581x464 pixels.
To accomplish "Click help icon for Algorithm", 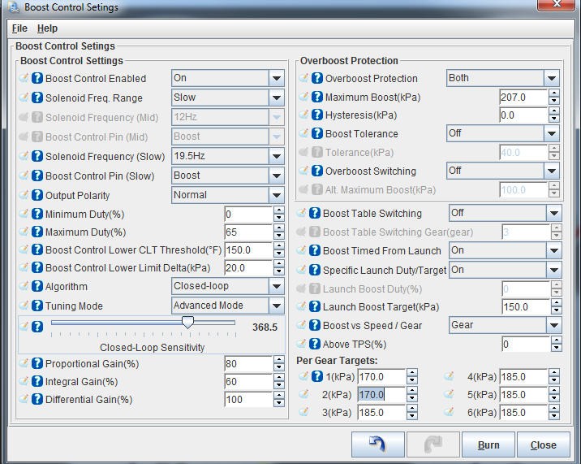I will click(x=37, y=286).
